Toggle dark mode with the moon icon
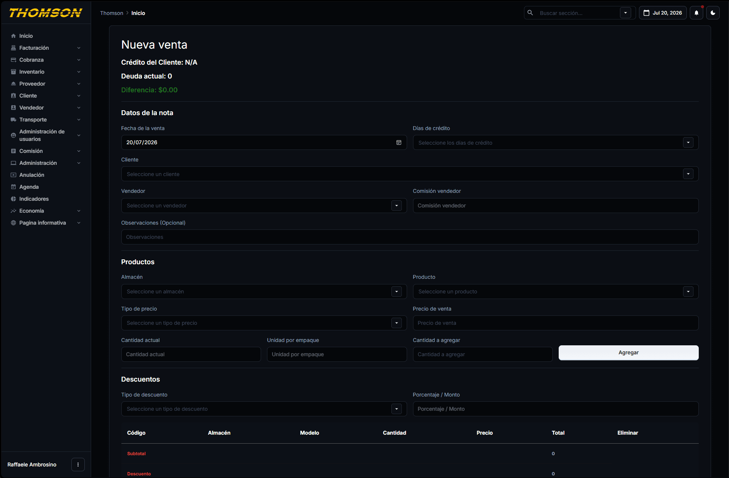This screenshot has height=478, width=729. click(713, 13)
